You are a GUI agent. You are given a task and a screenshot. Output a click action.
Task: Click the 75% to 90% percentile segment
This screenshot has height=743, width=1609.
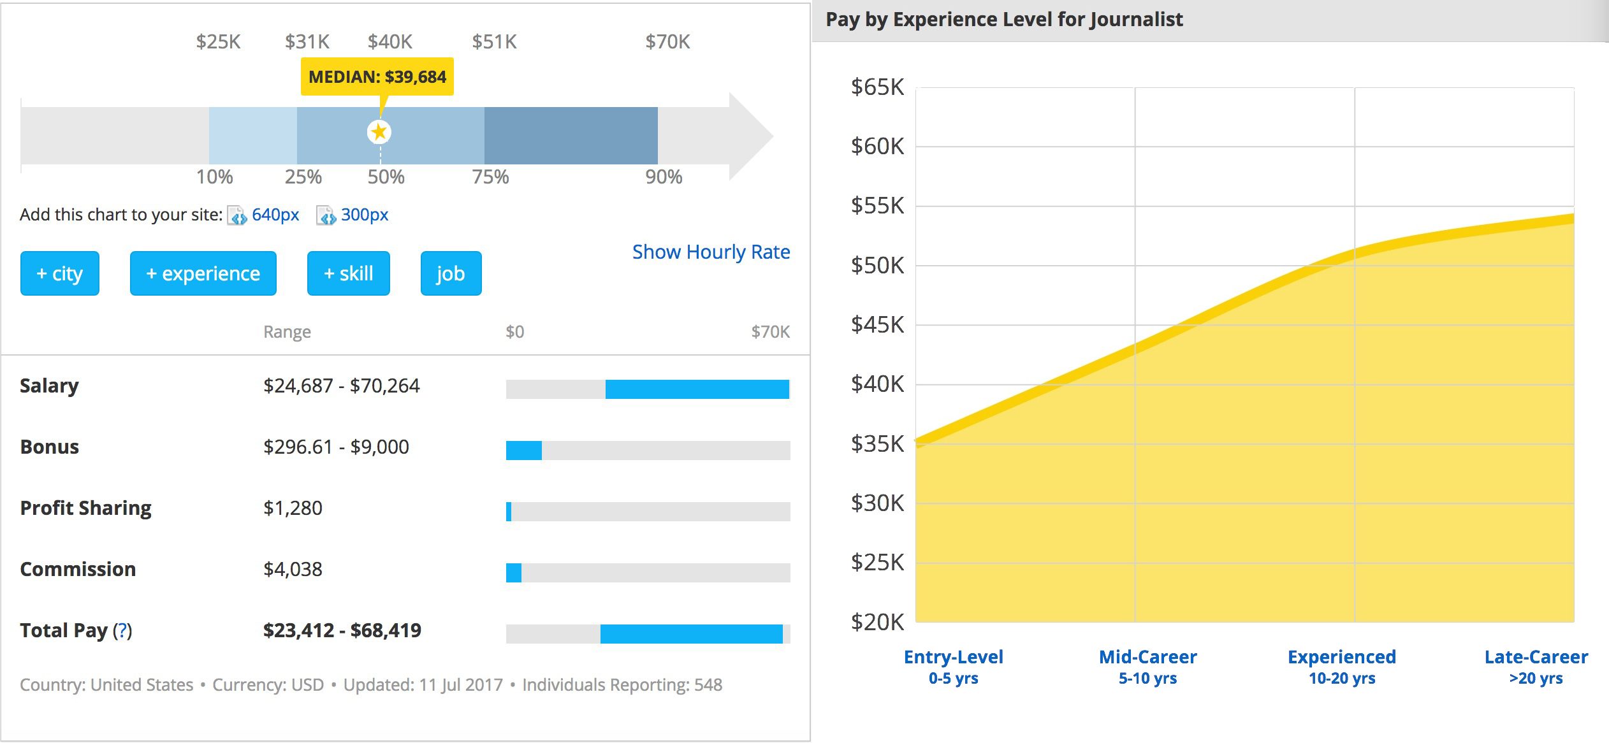[571, 136]
